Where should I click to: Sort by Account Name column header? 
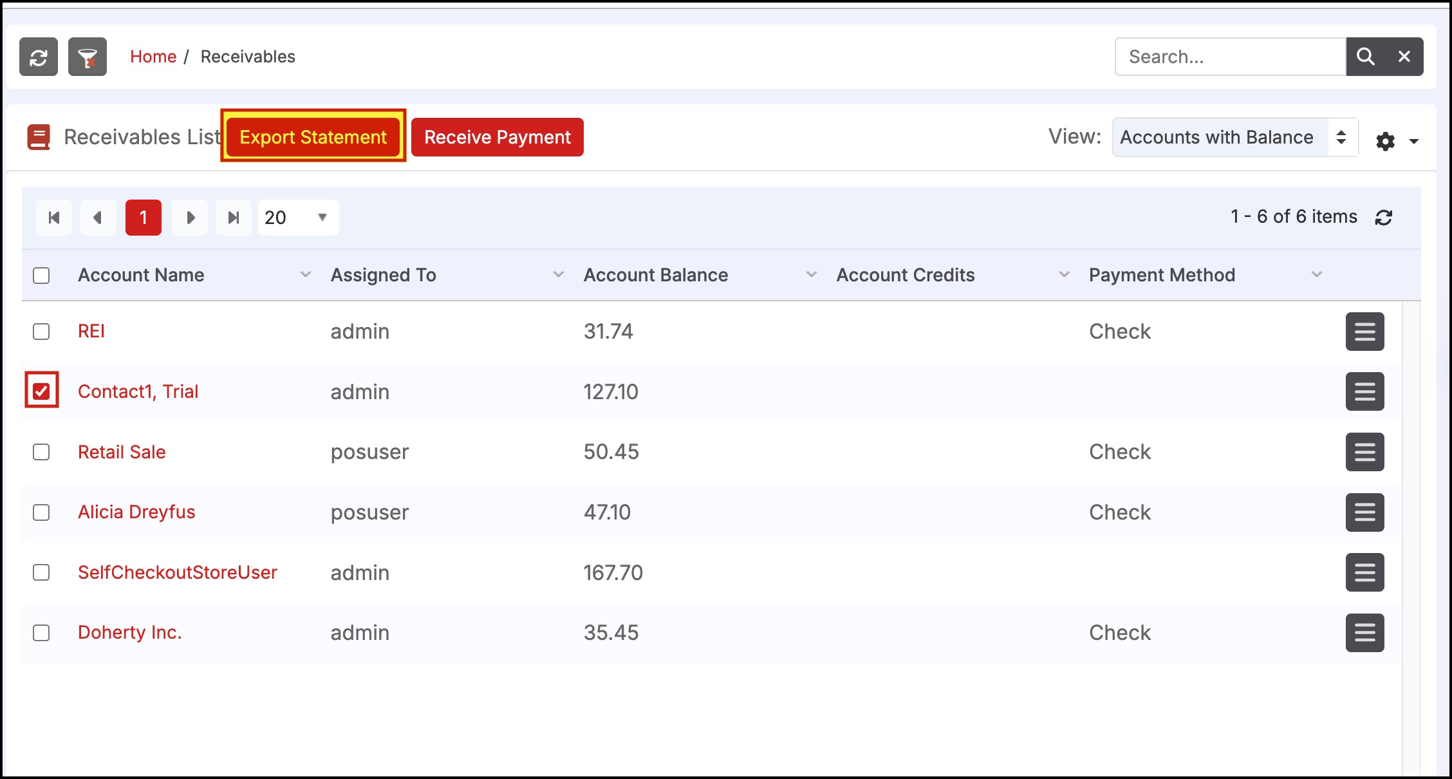point(141,275)
